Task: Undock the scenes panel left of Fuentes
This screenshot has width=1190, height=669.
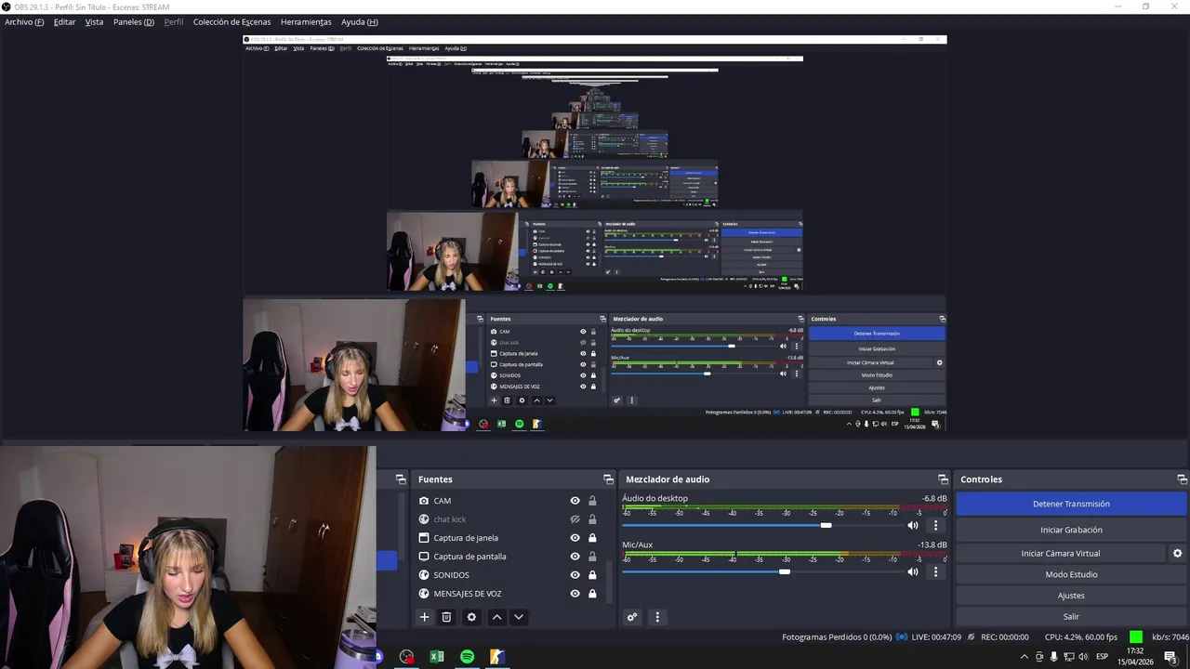Action: (401, 479)
